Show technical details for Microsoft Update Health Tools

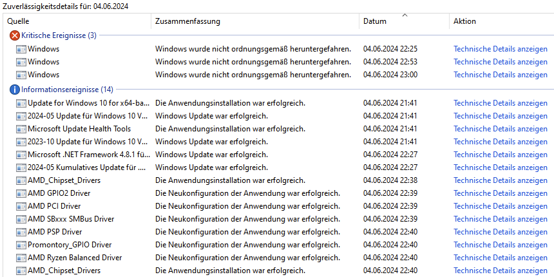point(501,129)
